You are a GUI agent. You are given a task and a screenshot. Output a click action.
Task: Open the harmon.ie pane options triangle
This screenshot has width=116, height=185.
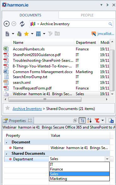coord(101,5)
